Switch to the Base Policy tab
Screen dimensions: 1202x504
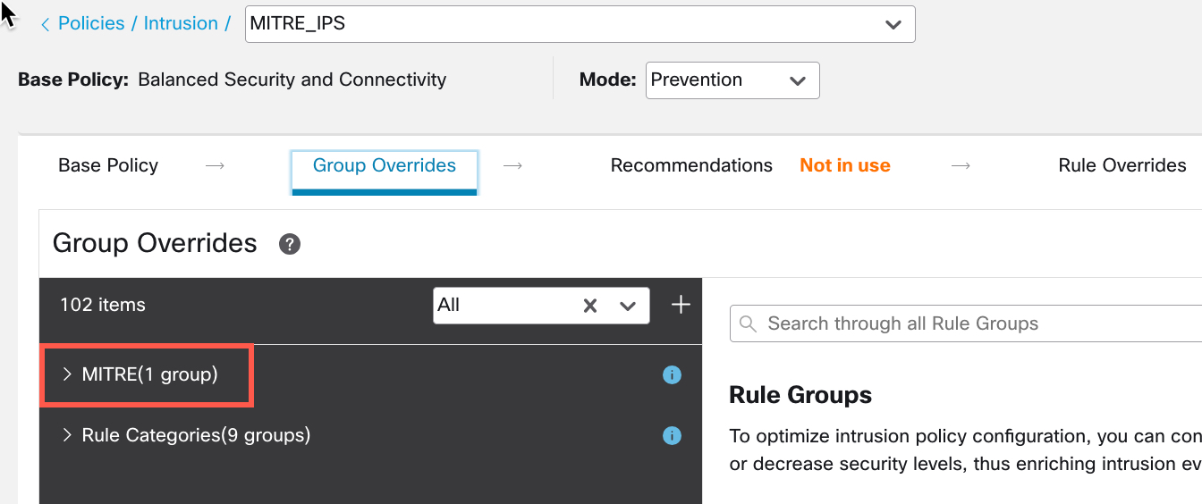108,165
